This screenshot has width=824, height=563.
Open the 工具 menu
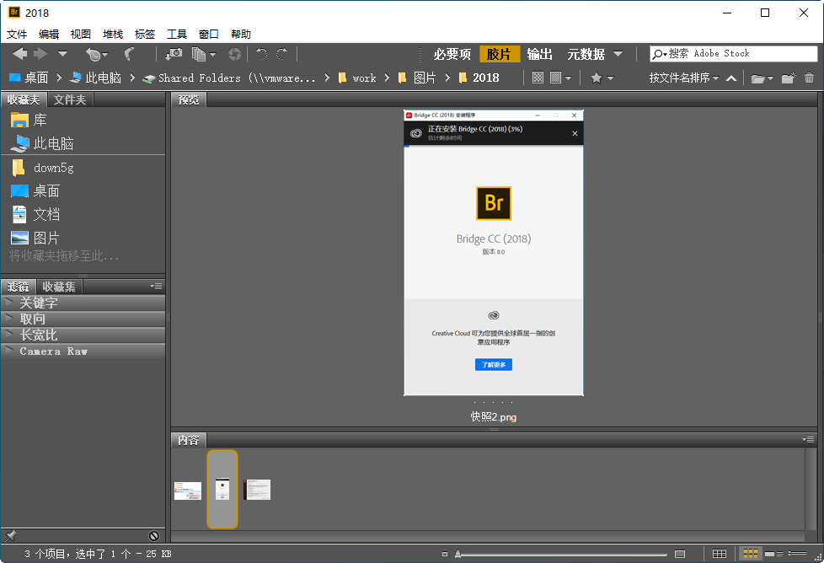[x=177, y=34]
